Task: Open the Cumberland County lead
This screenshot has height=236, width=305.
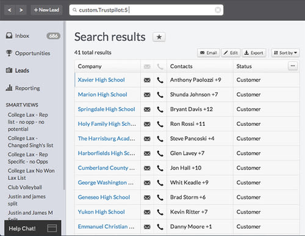Action: 106,168
